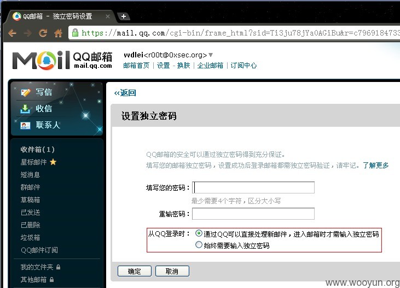
Task: Click 写信 to compose mail
Action: tap(44, 92)
